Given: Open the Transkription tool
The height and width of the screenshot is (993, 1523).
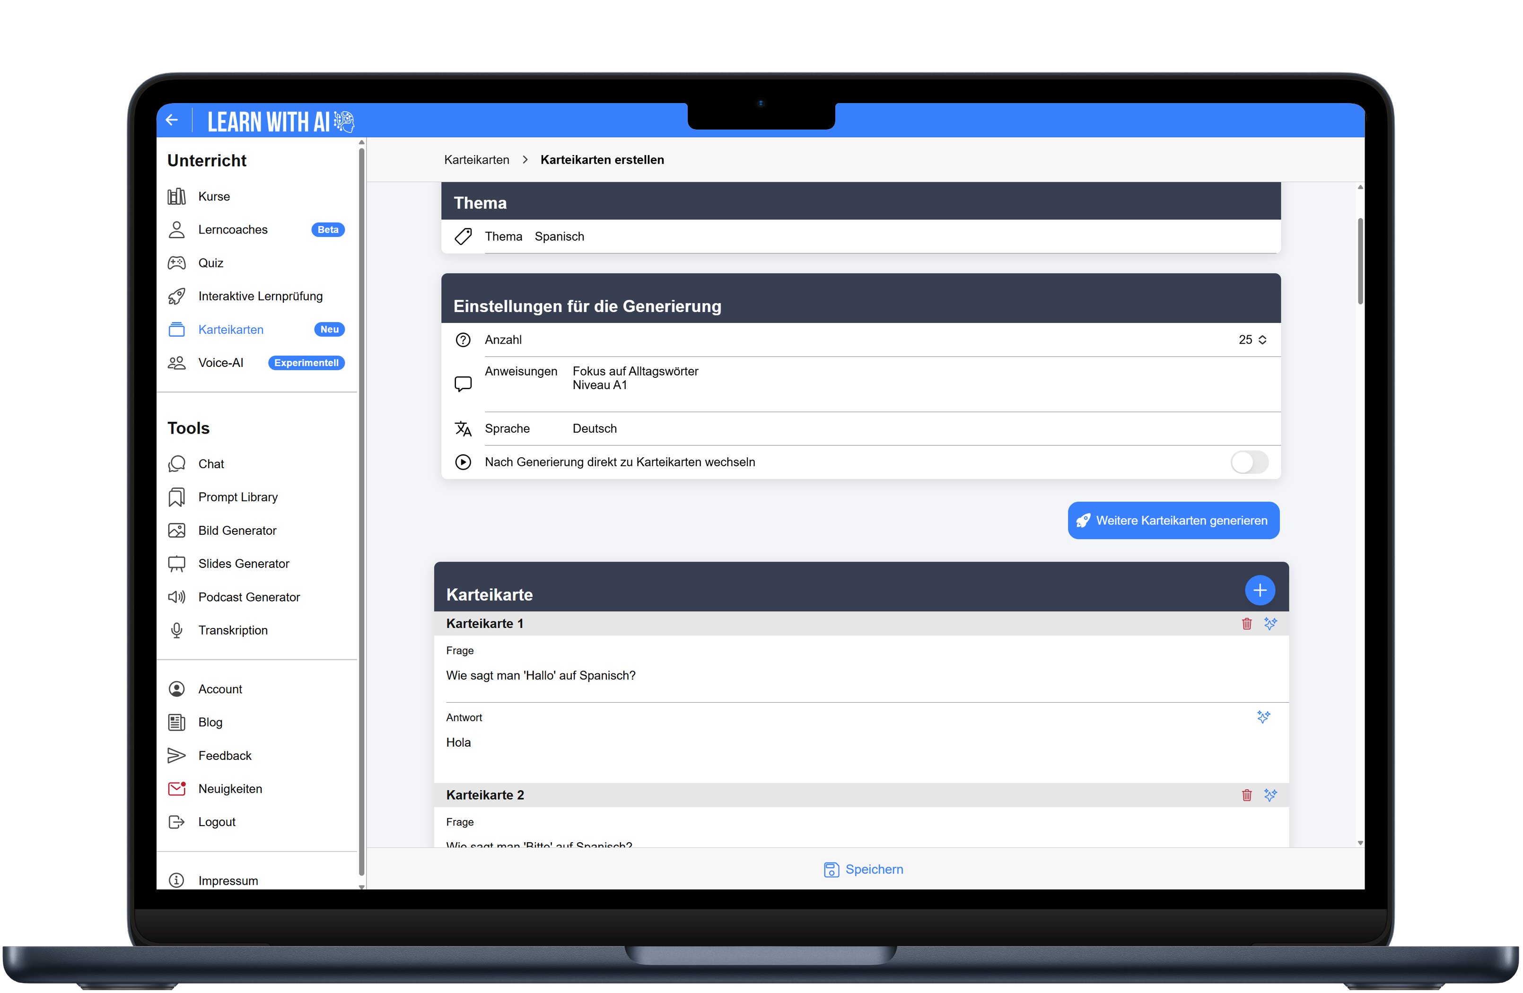Looking at the screenshot, I should (232, 630).
